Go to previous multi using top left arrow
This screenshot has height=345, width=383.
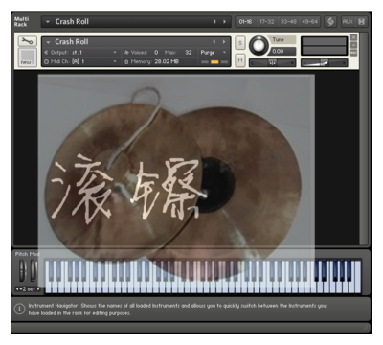point(214,22)
